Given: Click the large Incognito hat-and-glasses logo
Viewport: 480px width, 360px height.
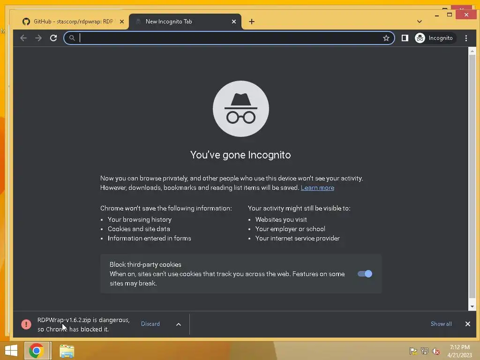Looking at the screenshot, I should [241, 109].
